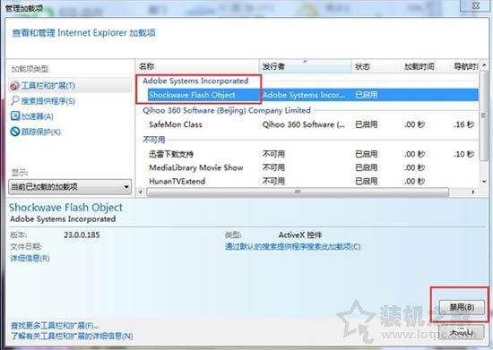Select the HunanTVExtend add-on row
493x350 pixels.
click(x=313, y=181)
